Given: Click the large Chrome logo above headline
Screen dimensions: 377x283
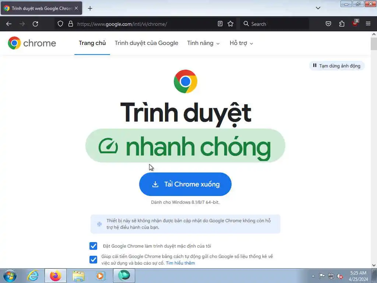Looking at the screenshot, I should (x=186, y=81).
